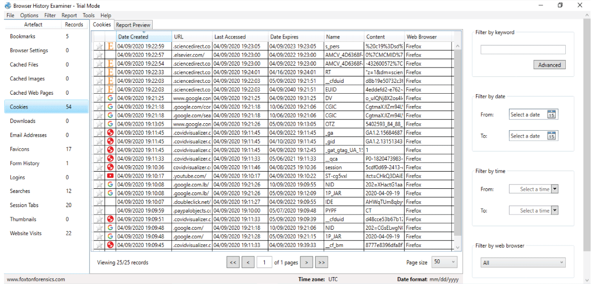Click the ScienceDirect favicon on s_pers row
Screen dimensions: 593x284
(110, 46)
